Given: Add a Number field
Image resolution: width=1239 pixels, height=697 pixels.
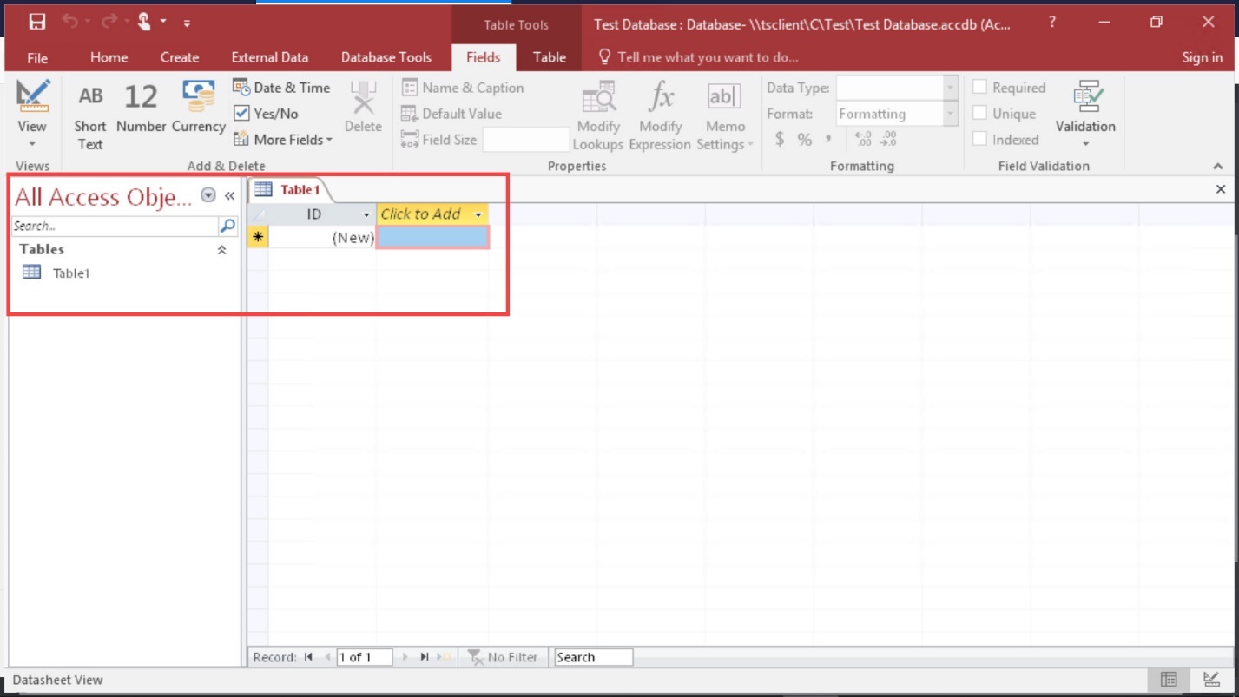Looking at the screenshot, I should [141, 108].
